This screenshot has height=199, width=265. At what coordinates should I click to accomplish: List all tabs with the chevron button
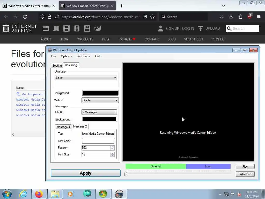[x=223, y=6]
